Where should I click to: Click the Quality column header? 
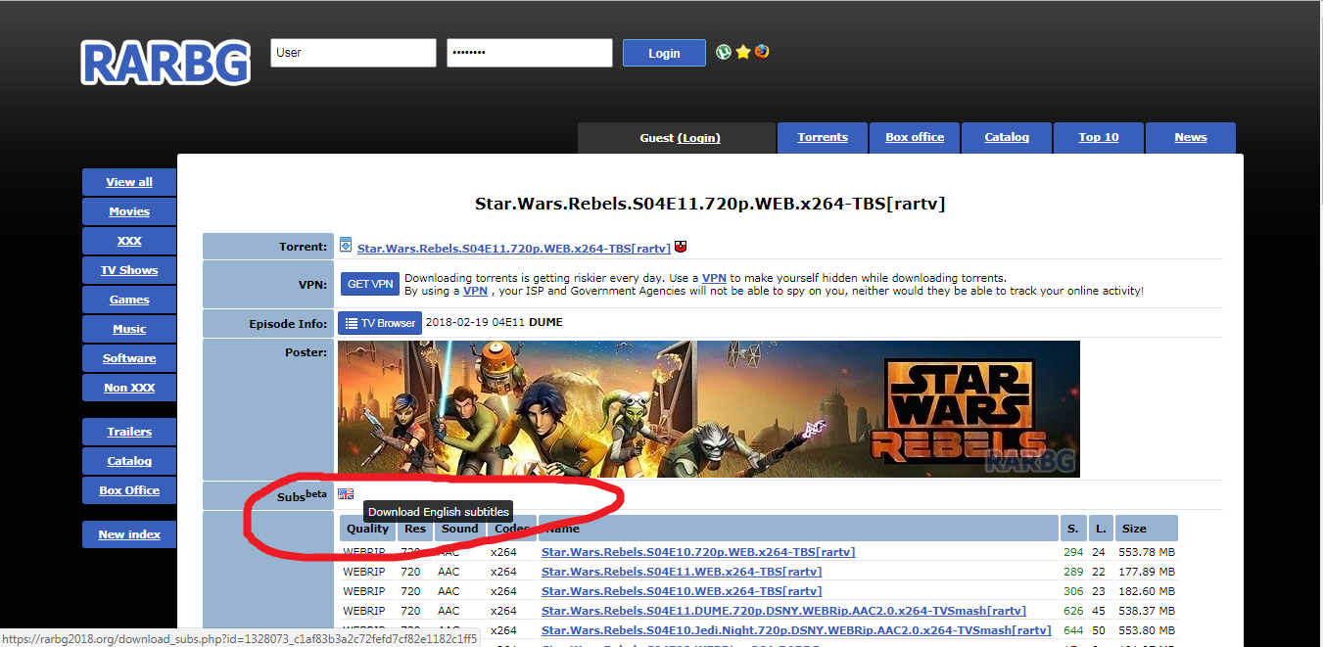tap(368, 529)
